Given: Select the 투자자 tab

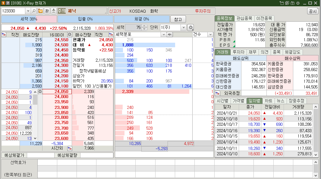Looking at the screenshot, I should coord(238,52).
